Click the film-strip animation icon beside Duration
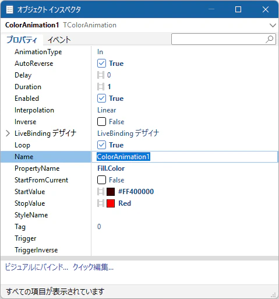This screenshot has width=279, height=299. click(x=101, y=87)
